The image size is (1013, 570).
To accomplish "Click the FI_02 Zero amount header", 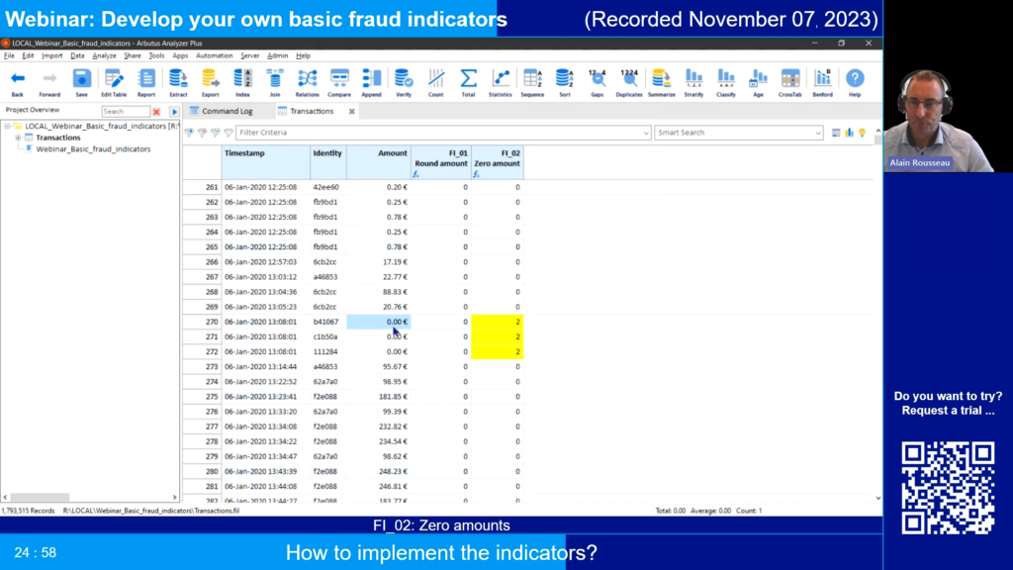I will click(497, 162).
